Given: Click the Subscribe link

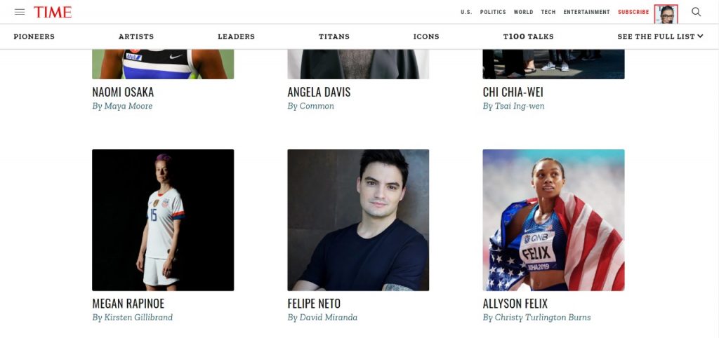Looking at the screenshot, I should (633, 13).
